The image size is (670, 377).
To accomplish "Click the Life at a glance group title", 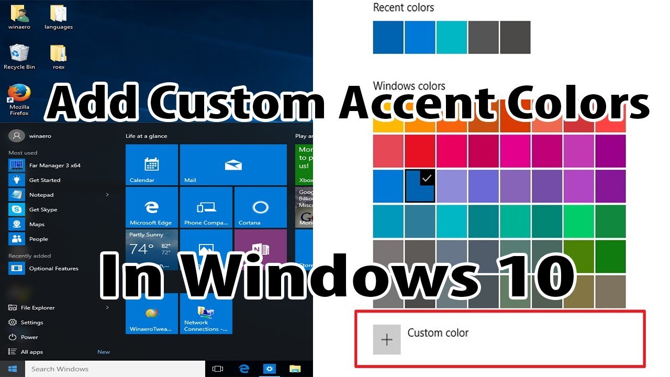I will coord(147,136).
